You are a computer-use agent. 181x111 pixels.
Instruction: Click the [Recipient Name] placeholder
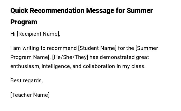38,34
